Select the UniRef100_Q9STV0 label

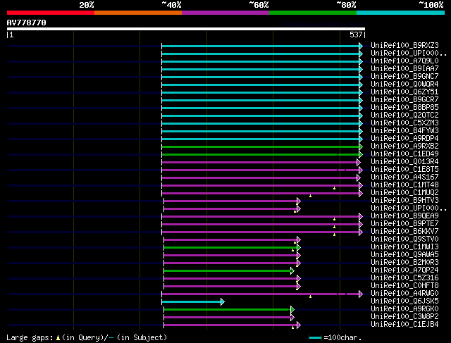[x=404, y=239]
